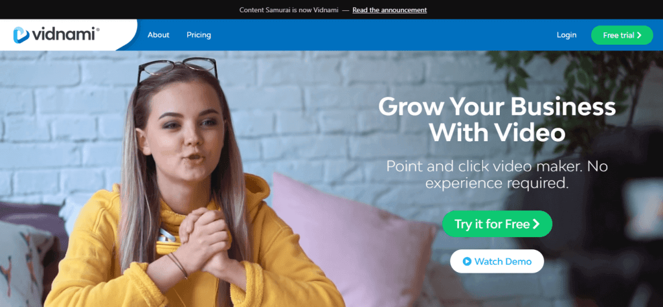
Task: Launch the Watch Demo button
Action: [497, 261]
